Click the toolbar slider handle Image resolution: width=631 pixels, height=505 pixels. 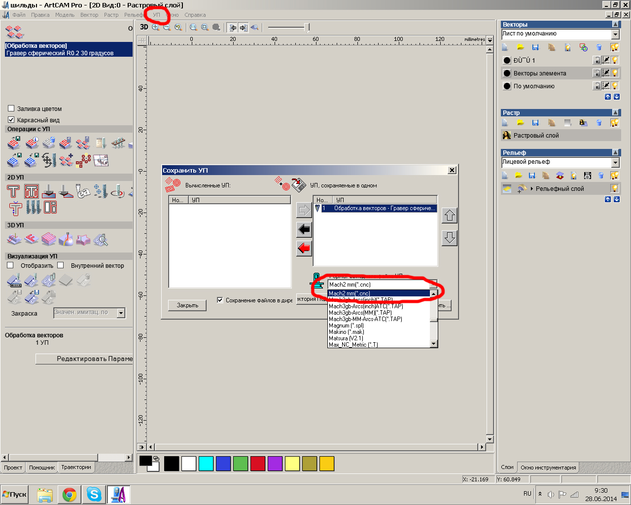[x=308, y=28]
